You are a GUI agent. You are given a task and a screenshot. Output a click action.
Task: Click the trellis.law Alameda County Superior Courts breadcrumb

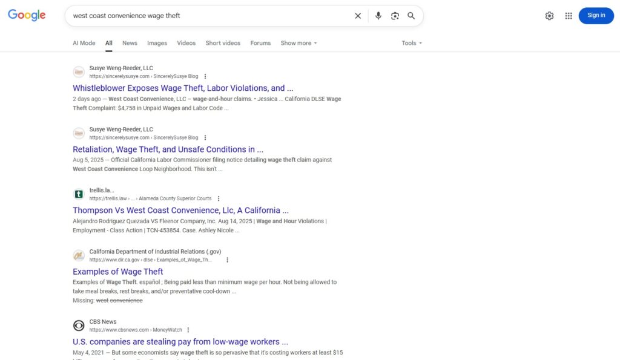(150, 198)
